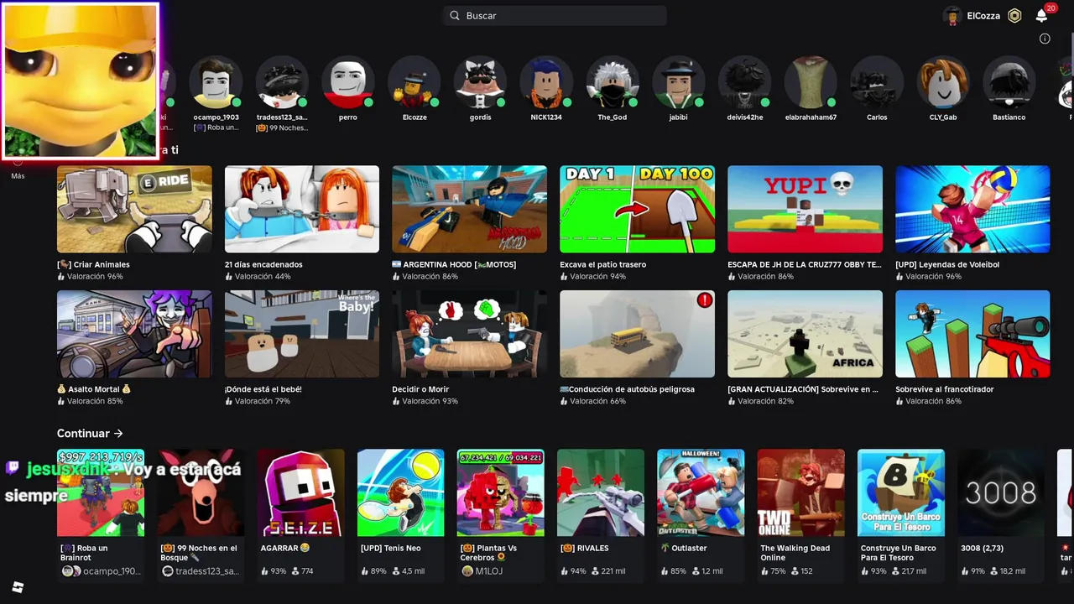This screenshot has width=1074, height=604.
Task: Open friend tradess123_sa avatar
Action: pos(282,82)
